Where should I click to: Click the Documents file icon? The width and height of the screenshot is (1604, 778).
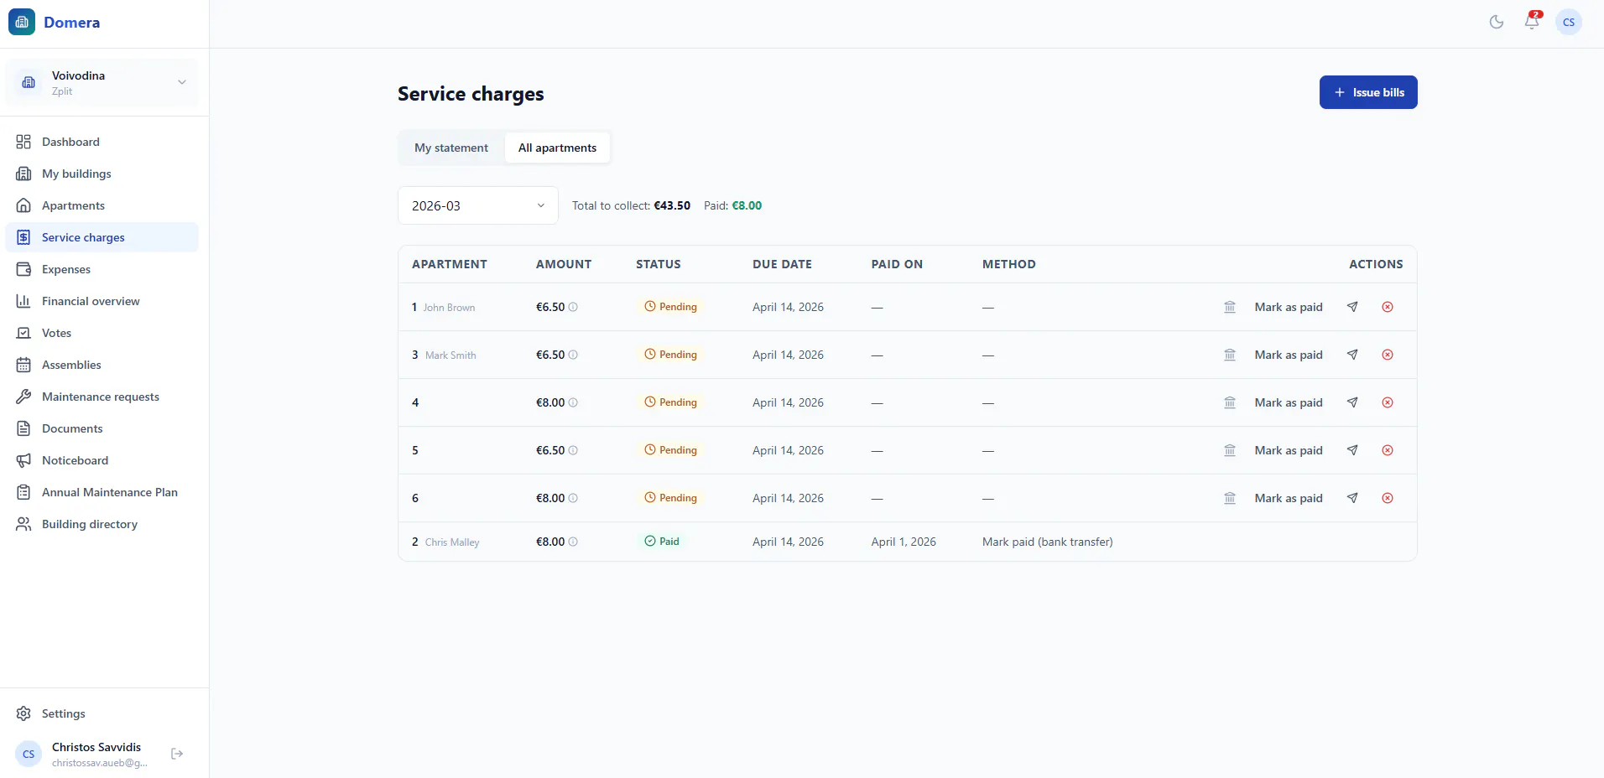[x=23, y=428]
